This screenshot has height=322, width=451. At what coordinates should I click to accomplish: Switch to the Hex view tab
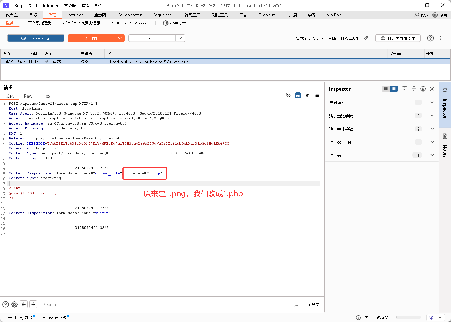coord(46,96)
